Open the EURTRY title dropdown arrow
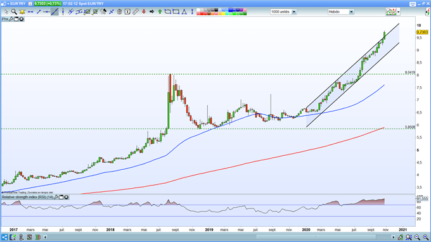The image size is (431, 242). (x=8, y=4)
